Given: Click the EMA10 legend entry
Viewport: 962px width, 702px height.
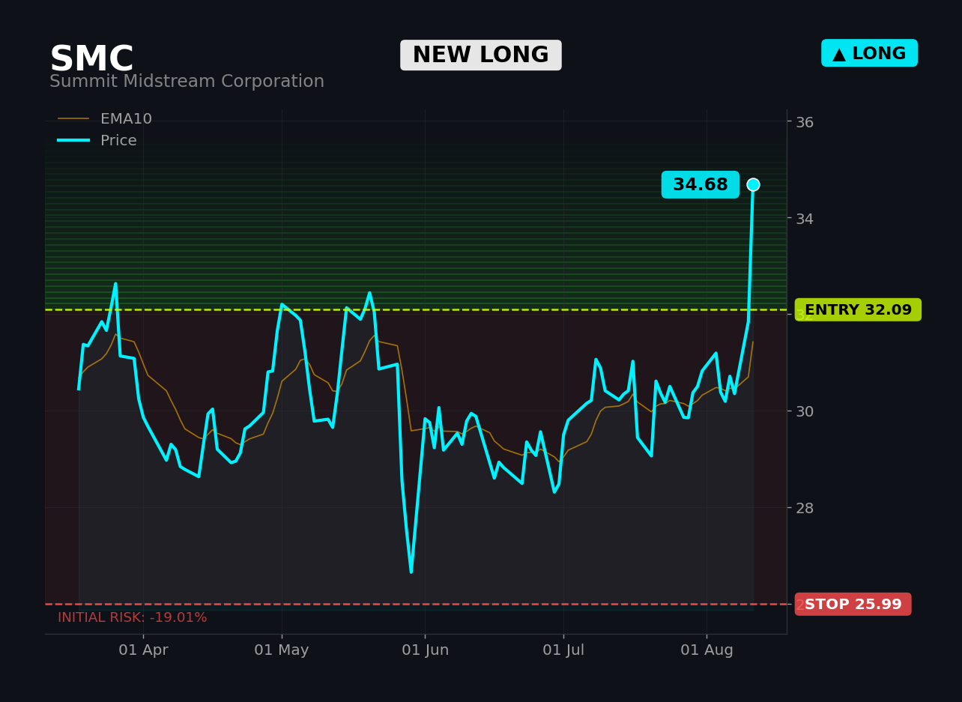Looking at the screenshot, I should coord(105,119).
